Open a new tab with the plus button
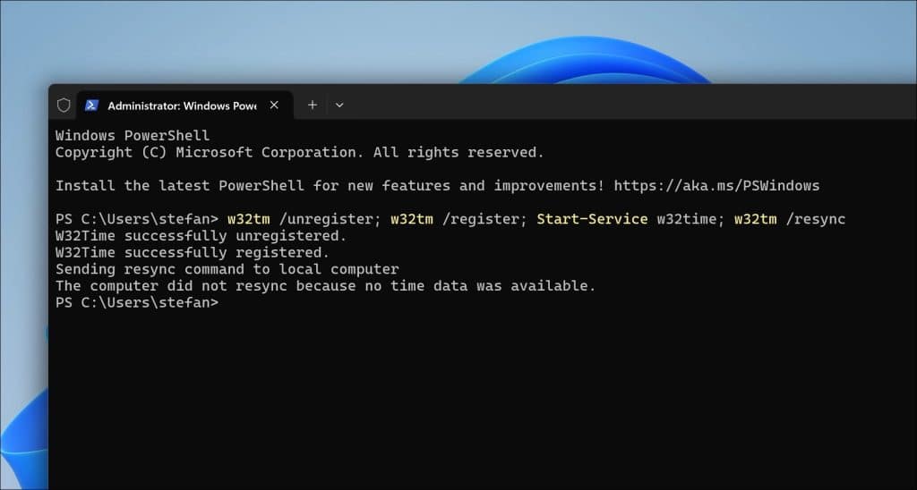The image size is (917, 490). pyautogui.click(x=312, y=105)
